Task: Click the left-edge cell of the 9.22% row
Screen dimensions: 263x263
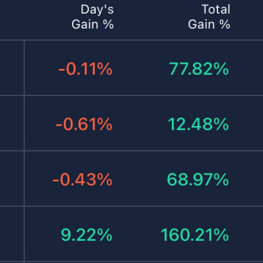Action: (x=12, y=234)
